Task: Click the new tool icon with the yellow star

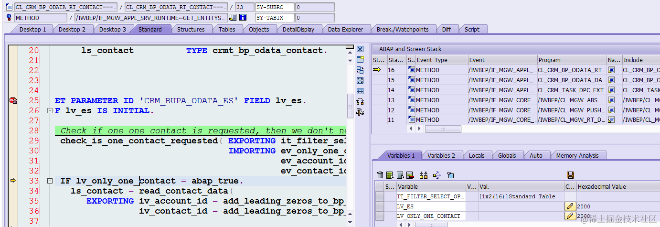Action: click(x=360, y=59)
